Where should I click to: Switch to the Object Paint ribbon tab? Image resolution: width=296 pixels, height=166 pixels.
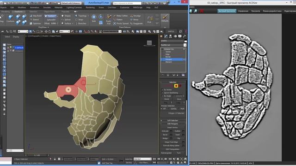[49, 12]
